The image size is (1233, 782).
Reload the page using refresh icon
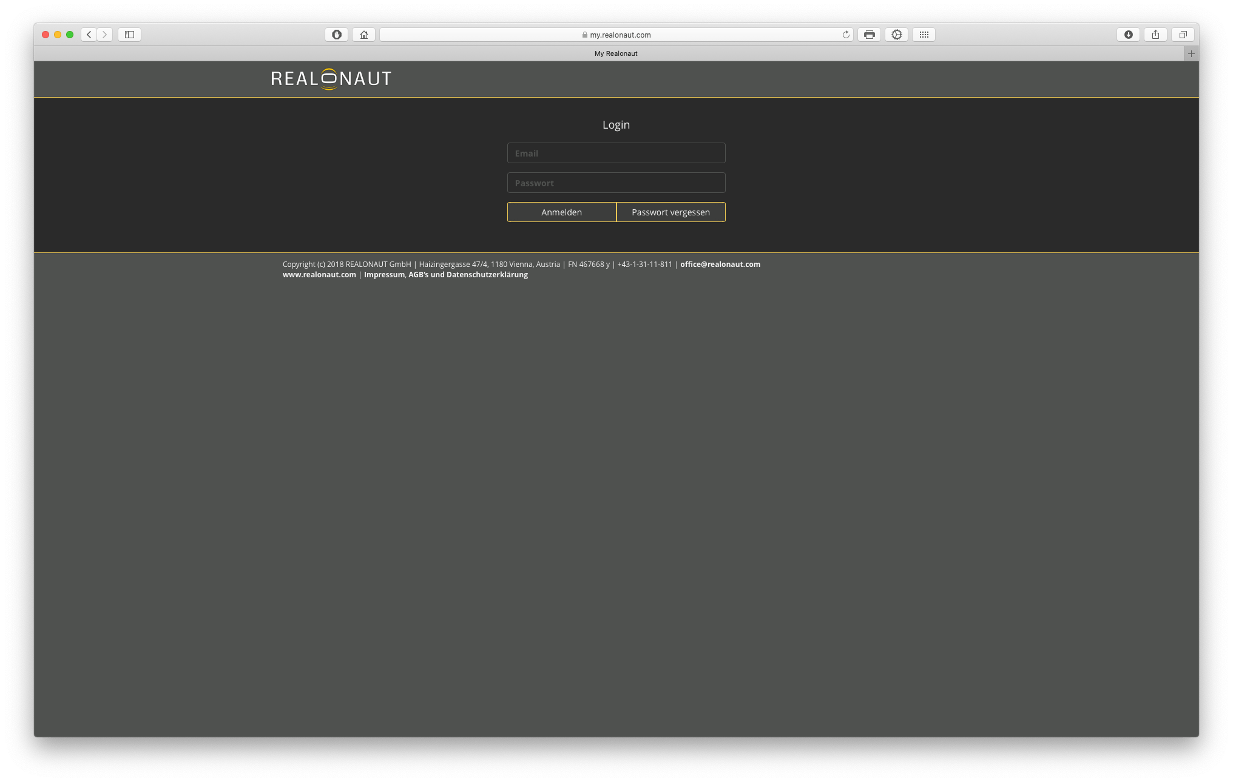tap(846, 35)
